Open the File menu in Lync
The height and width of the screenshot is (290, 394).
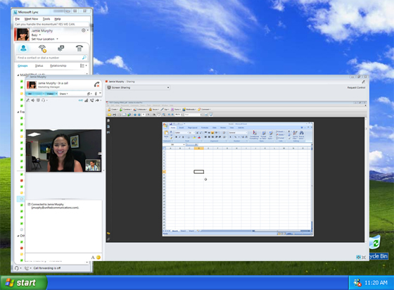tap(18, 19)
